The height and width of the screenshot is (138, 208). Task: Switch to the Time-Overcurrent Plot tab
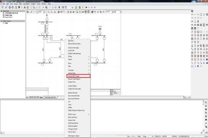(50, 97)
